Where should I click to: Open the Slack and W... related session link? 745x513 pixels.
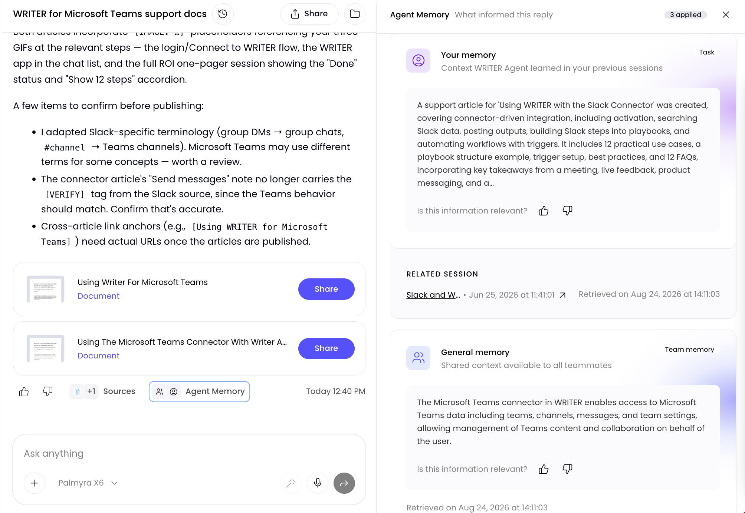click(x=433, y=295)
